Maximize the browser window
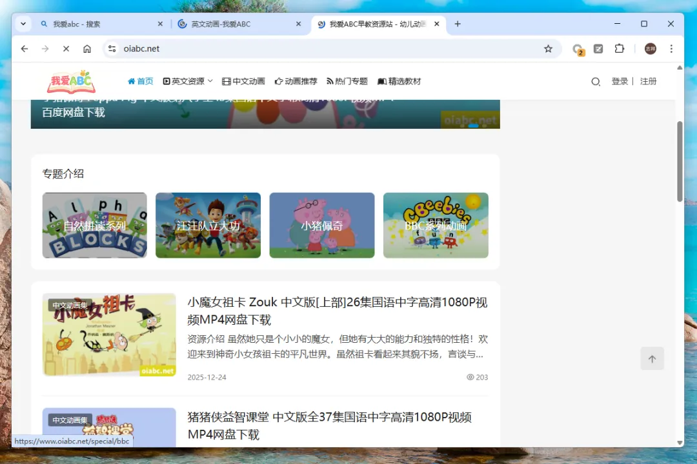697x464 pixels. [644, 24]
